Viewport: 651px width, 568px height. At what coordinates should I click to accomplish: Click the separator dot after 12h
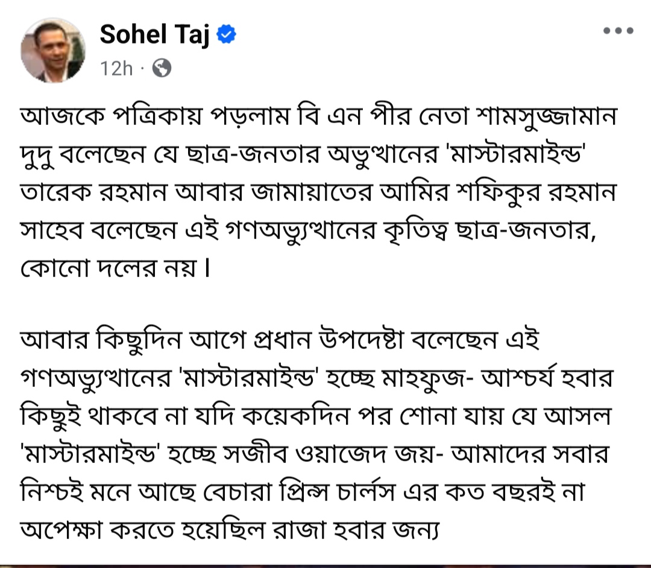142,68
